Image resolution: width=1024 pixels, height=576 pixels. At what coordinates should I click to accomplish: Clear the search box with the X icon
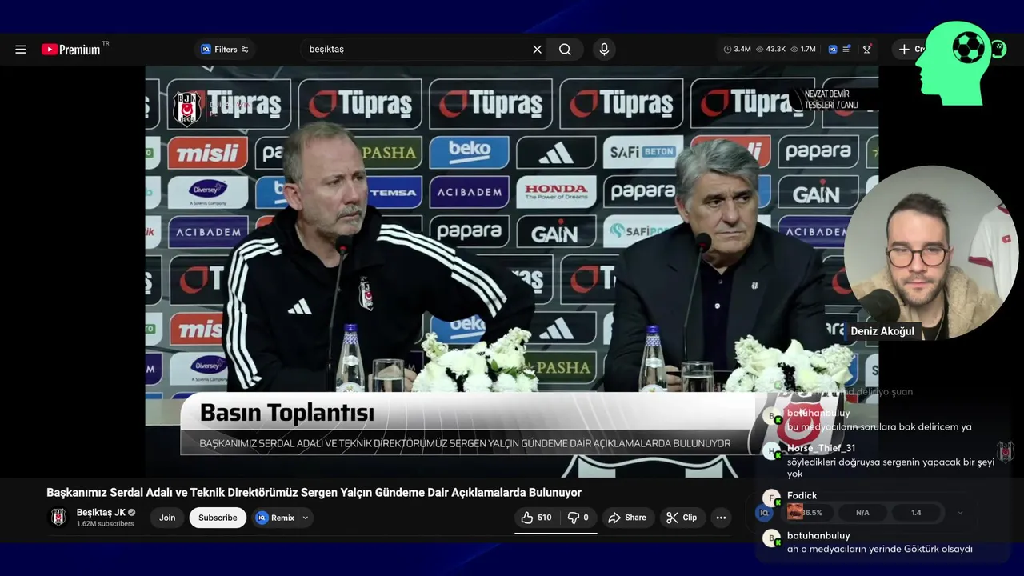pyautogui.click(x=538, y=50)
